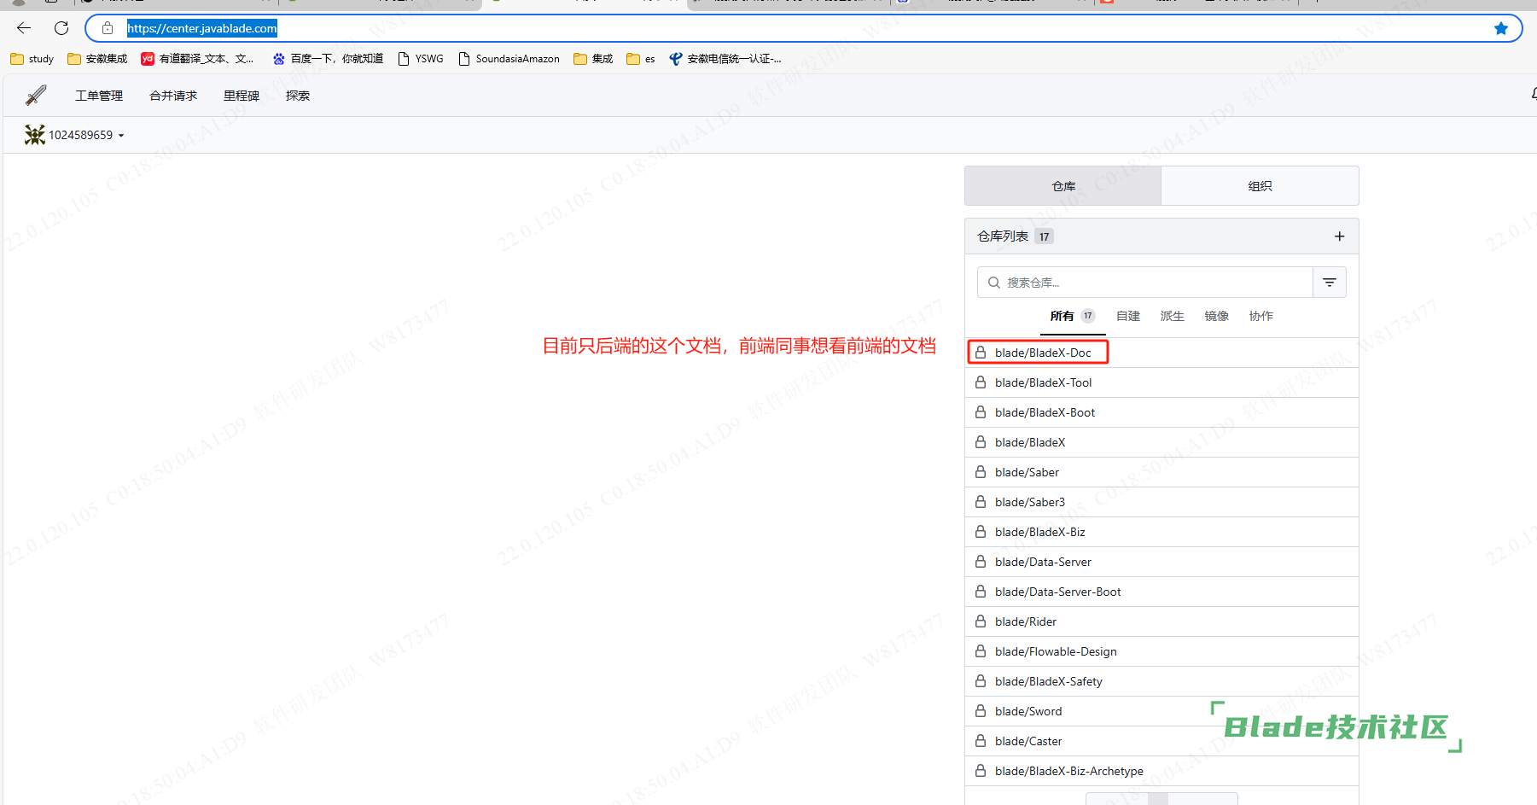Open blade/Data-Server repository
The width and height of the screenshot is (1537, 805).
(1043, 562)
